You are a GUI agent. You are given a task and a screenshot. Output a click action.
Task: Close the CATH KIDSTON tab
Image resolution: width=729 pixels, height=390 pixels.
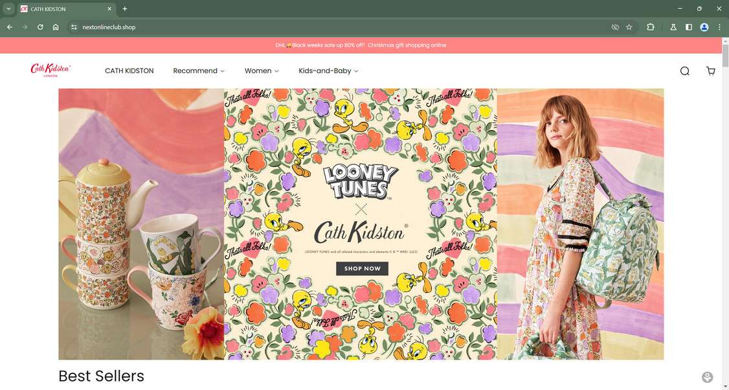(x=109, y=8)
